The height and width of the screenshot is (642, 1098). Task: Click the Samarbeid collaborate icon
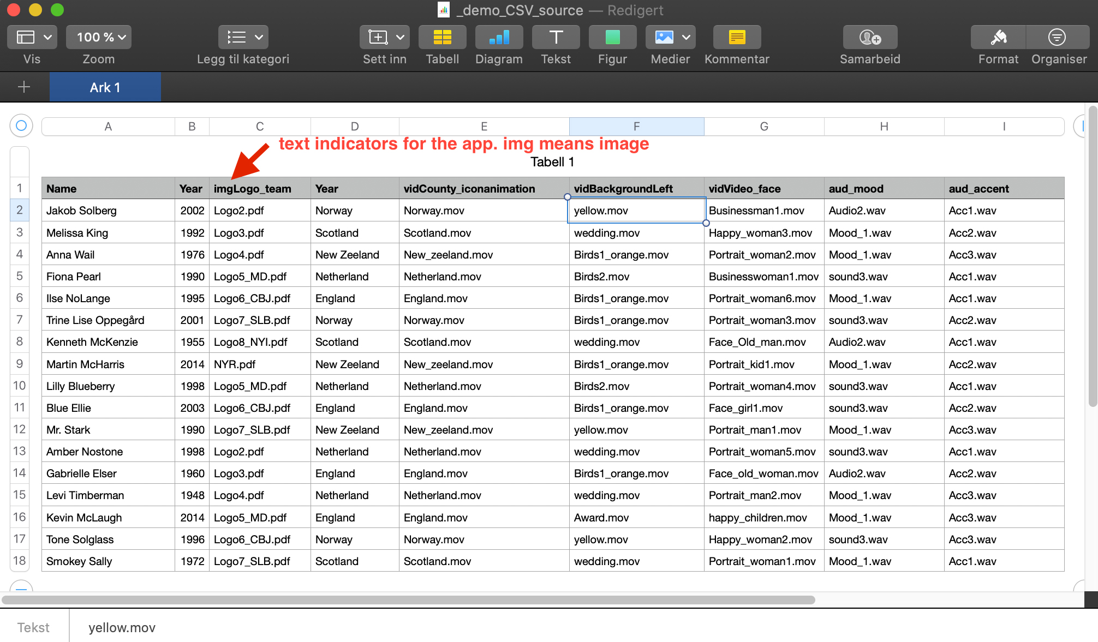click(870, 37)
